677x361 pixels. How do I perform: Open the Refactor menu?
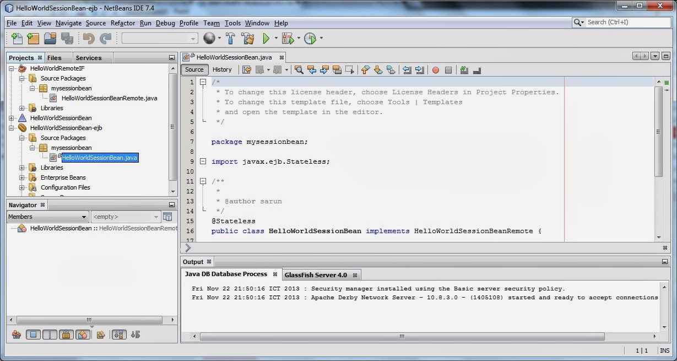[122, 23]
